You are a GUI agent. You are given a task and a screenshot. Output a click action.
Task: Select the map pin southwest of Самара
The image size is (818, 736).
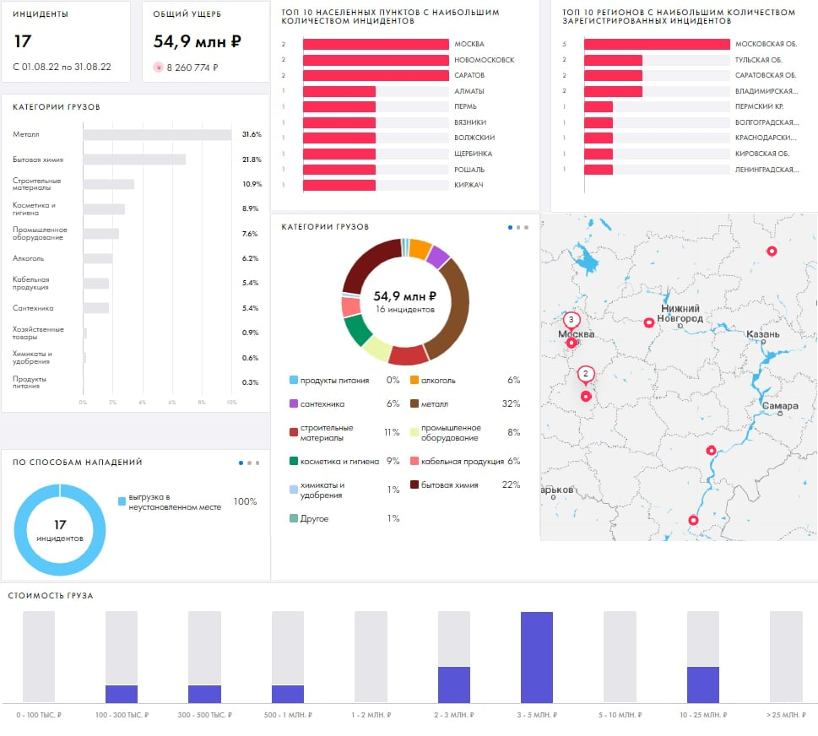tap(711, 450)
